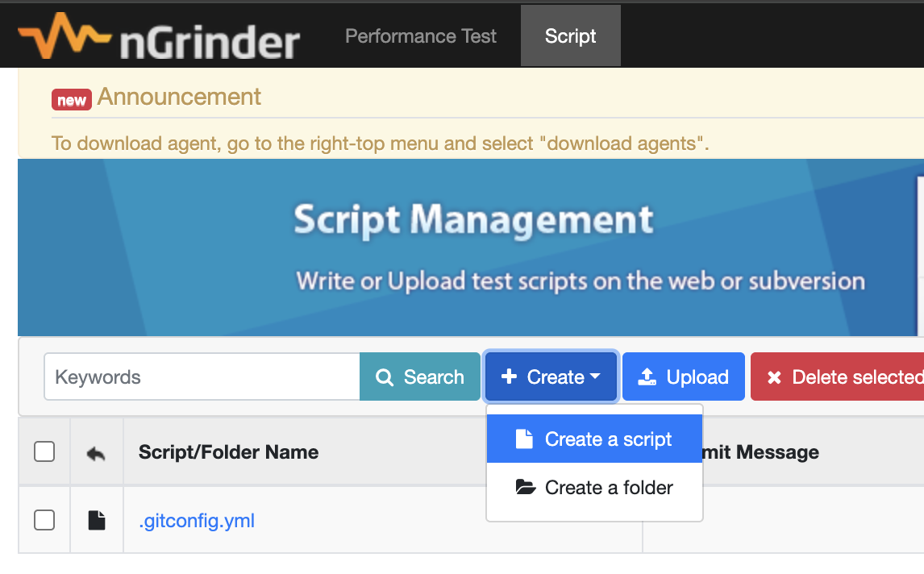The height and width of the screenshot is (574, 924).
Task: Collapse the Create dropdown button
Action: [x=551, y=376]
